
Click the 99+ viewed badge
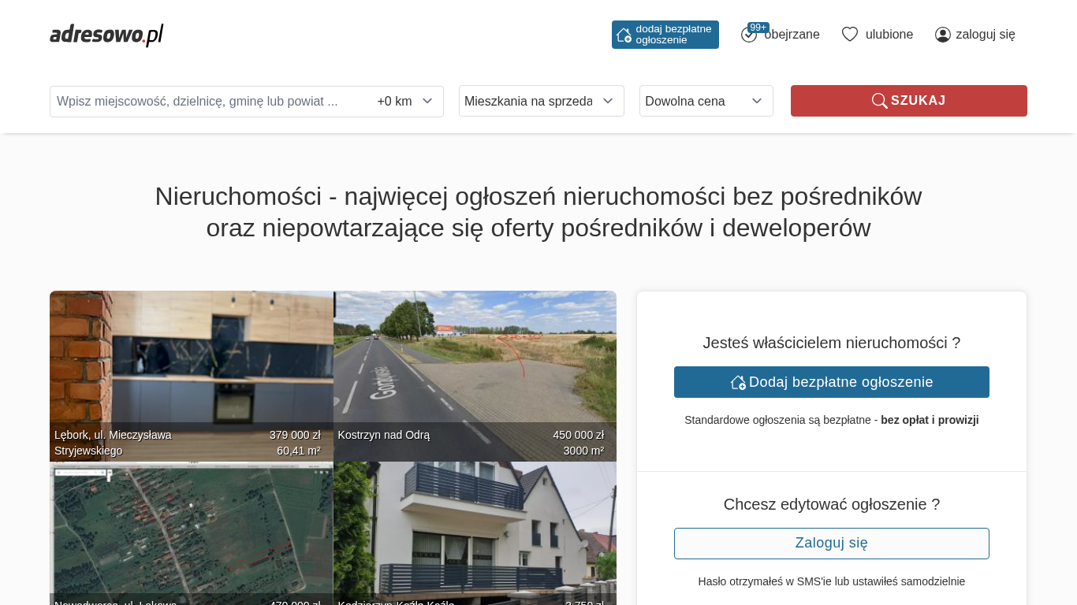click(x=758, y=28)
